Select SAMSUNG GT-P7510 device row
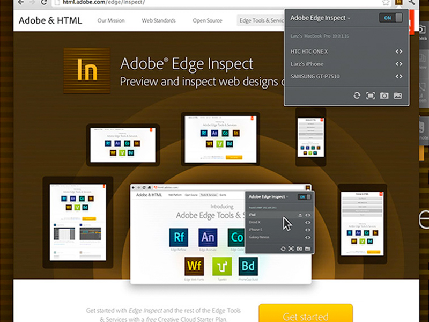 coord(346,76)
